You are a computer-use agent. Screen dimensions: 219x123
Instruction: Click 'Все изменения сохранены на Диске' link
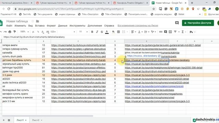(138, 26)
